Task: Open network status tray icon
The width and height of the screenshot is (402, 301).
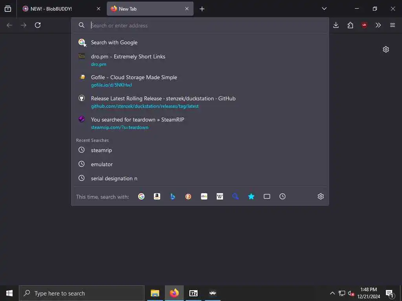Action: pyautogui.click(x=342, y=293)
